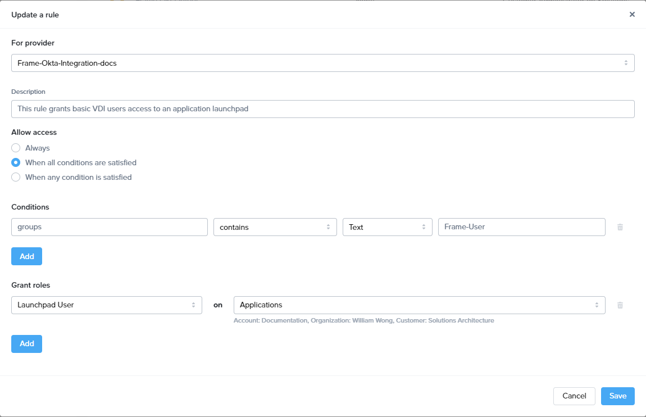
Task: Click Add button under Grant roles
Action: pos(26,343)
